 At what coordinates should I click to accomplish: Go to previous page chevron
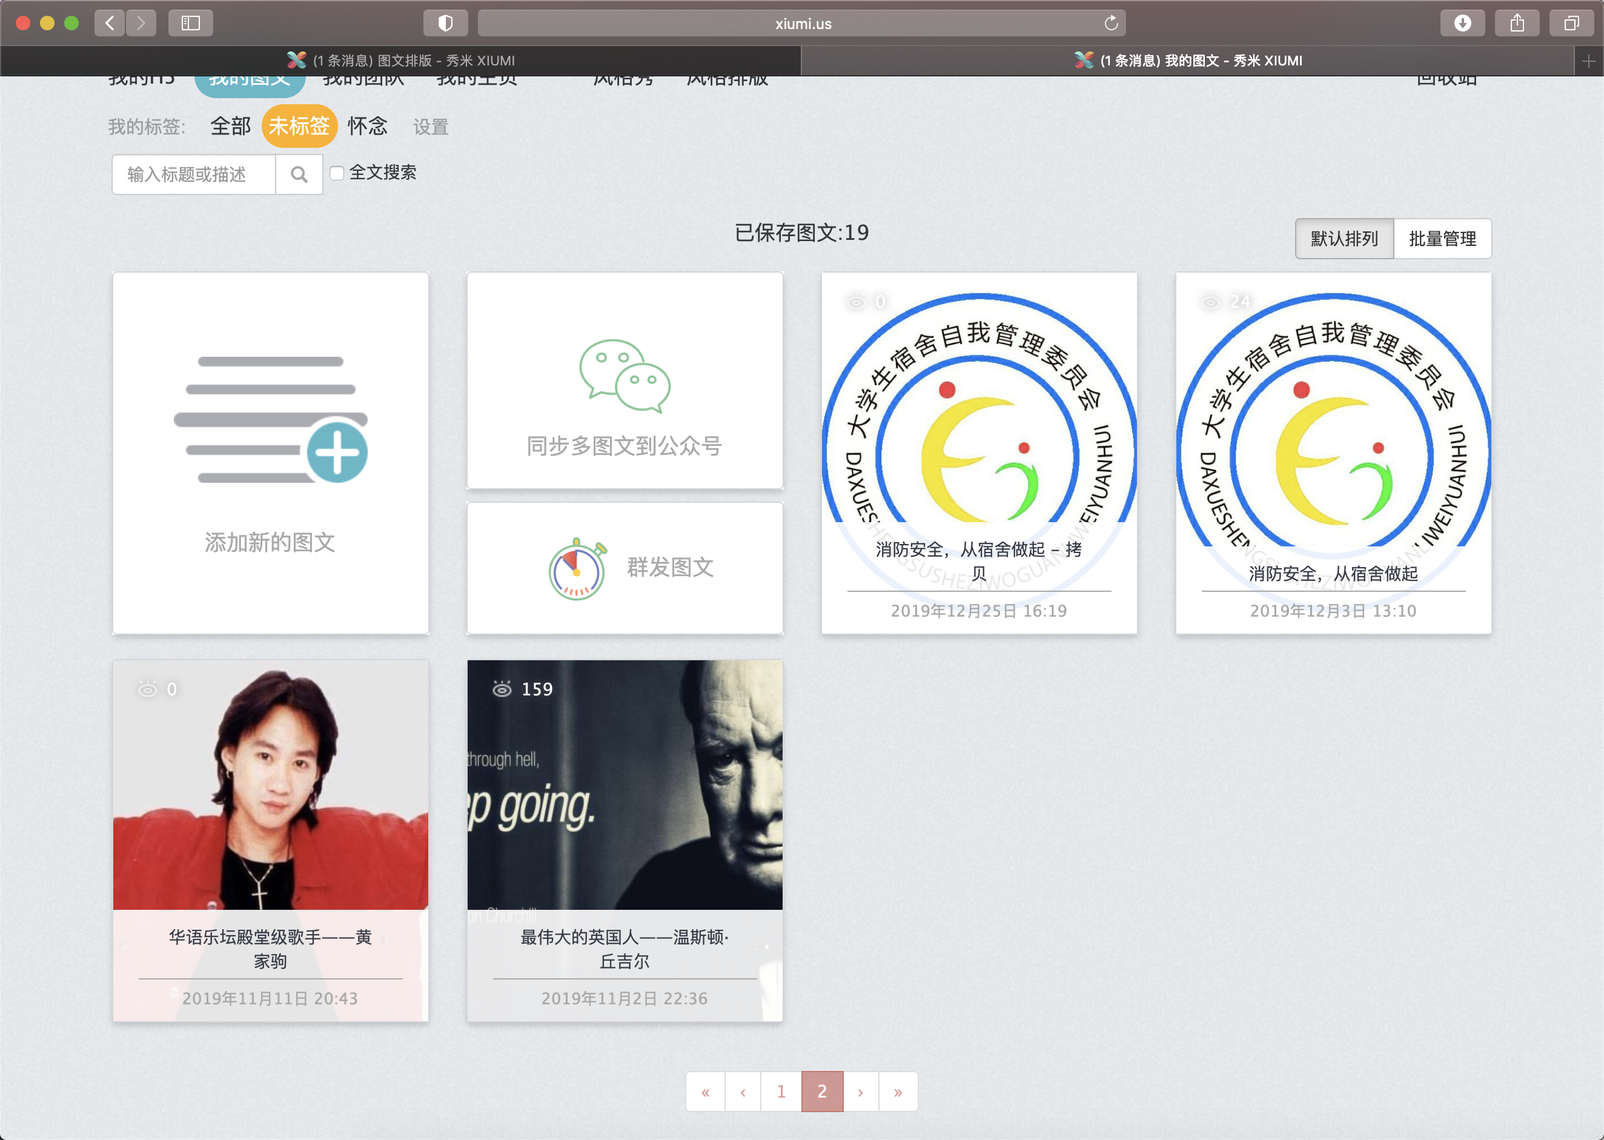(743, 1092)
